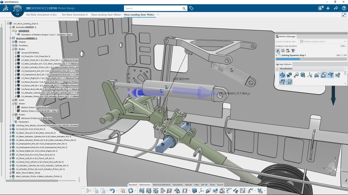This screenshot has width=348, height=195.
Task: Toggle the gears visualization option in the second row
Action: 282,82
